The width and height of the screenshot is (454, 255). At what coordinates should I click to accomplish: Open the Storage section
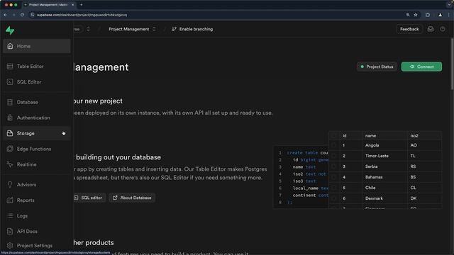(x=36, y=133)
